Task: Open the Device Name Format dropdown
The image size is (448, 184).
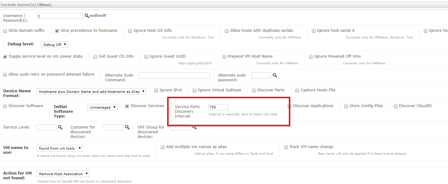Action: tap(91, 91)
